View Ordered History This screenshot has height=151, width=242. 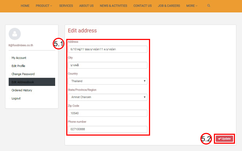click(32, 90)
